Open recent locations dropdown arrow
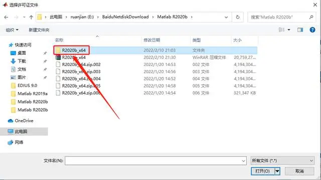This screenshot has width=321, height=180. click(24, 17)
